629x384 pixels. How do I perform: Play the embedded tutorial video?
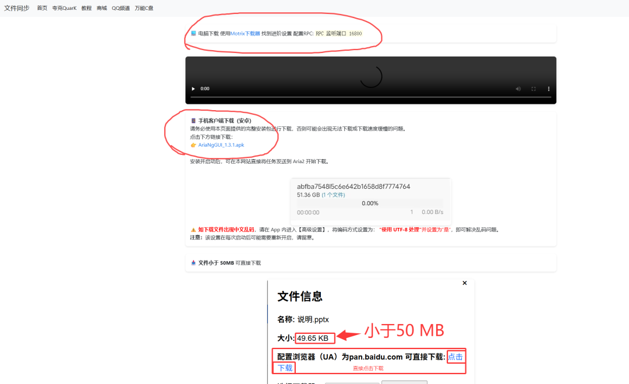click(193, 89)
